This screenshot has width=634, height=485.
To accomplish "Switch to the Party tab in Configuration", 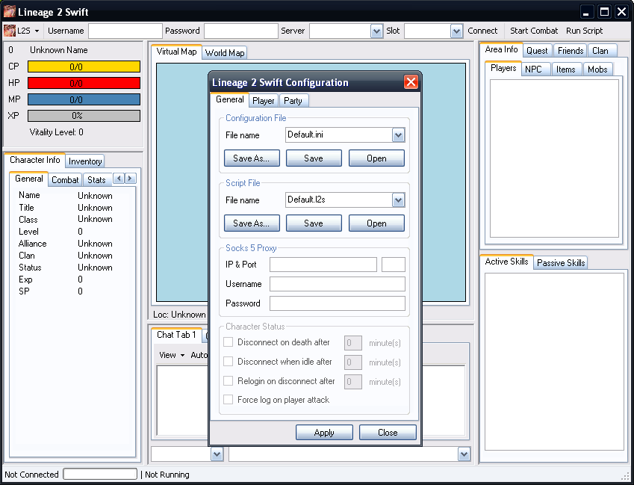I will (293, 101).
